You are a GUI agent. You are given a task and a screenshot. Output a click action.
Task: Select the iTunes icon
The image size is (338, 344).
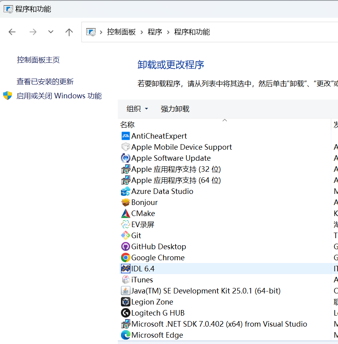pyautogui.click(x=125, y=280)
